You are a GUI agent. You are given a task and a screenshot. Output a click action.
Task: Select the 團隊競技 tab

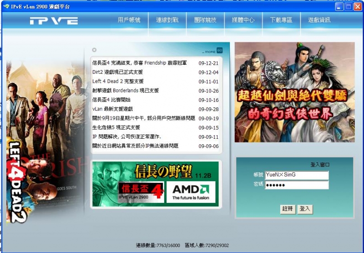pos(205,20)
